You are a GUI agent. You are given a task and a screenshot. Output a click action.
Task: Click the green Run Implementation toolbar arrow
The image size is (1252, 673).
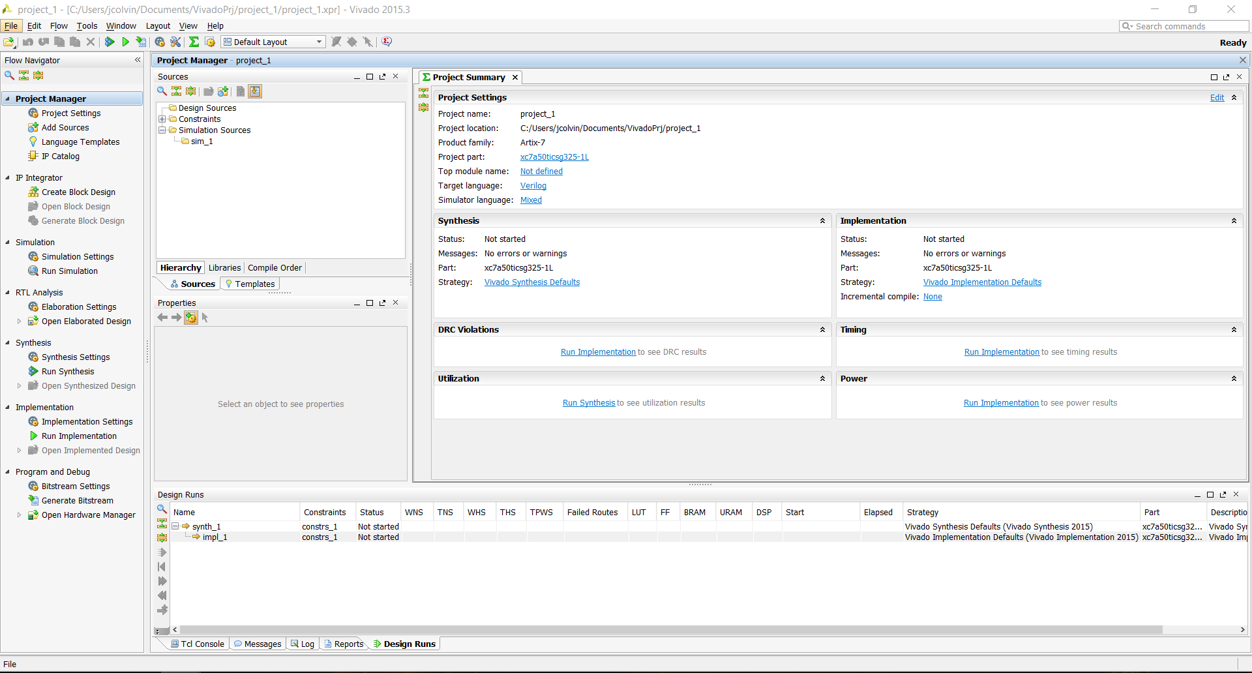pyautogui.click(x=125, y=42)
